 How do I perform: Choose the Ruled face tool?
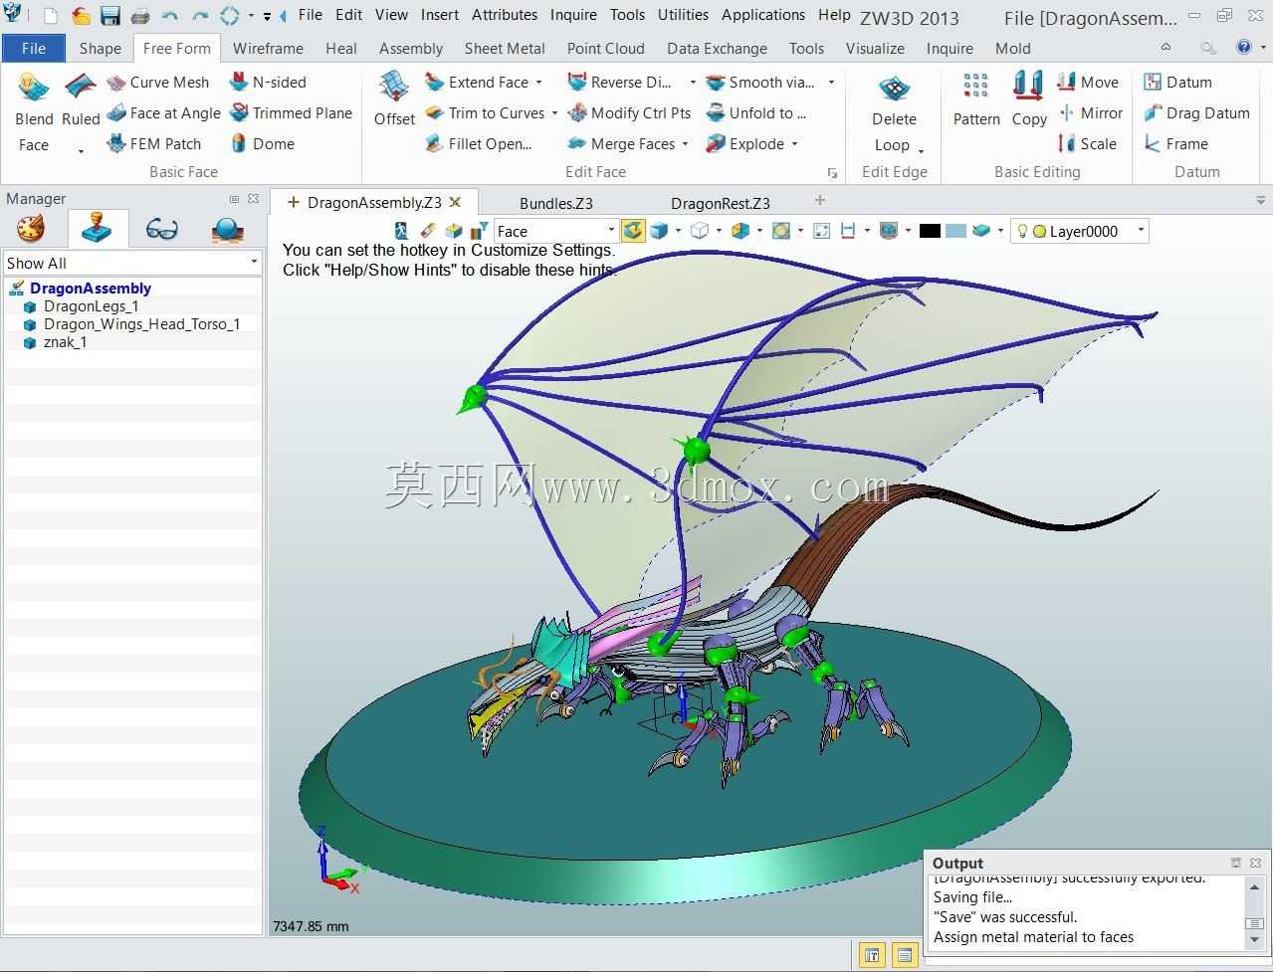click(x=81, y=112)
